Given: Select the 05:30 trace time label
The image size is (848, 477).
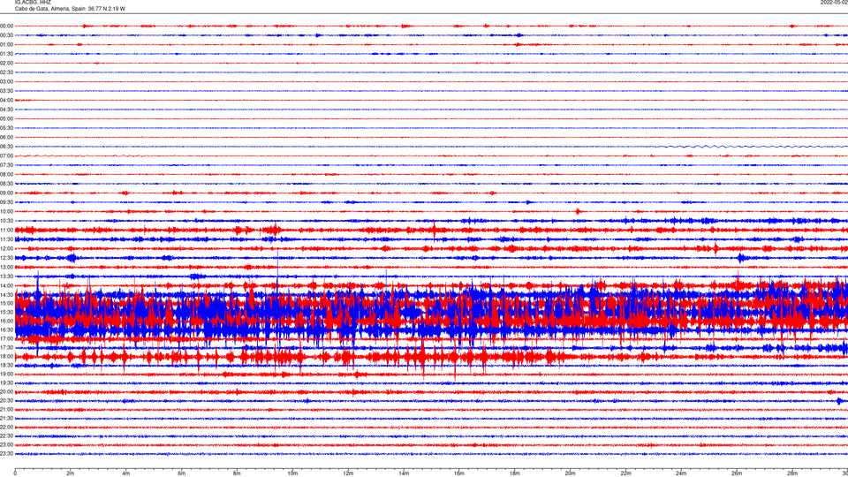Looking at the screenshot, I should click(x=6, y=128).
